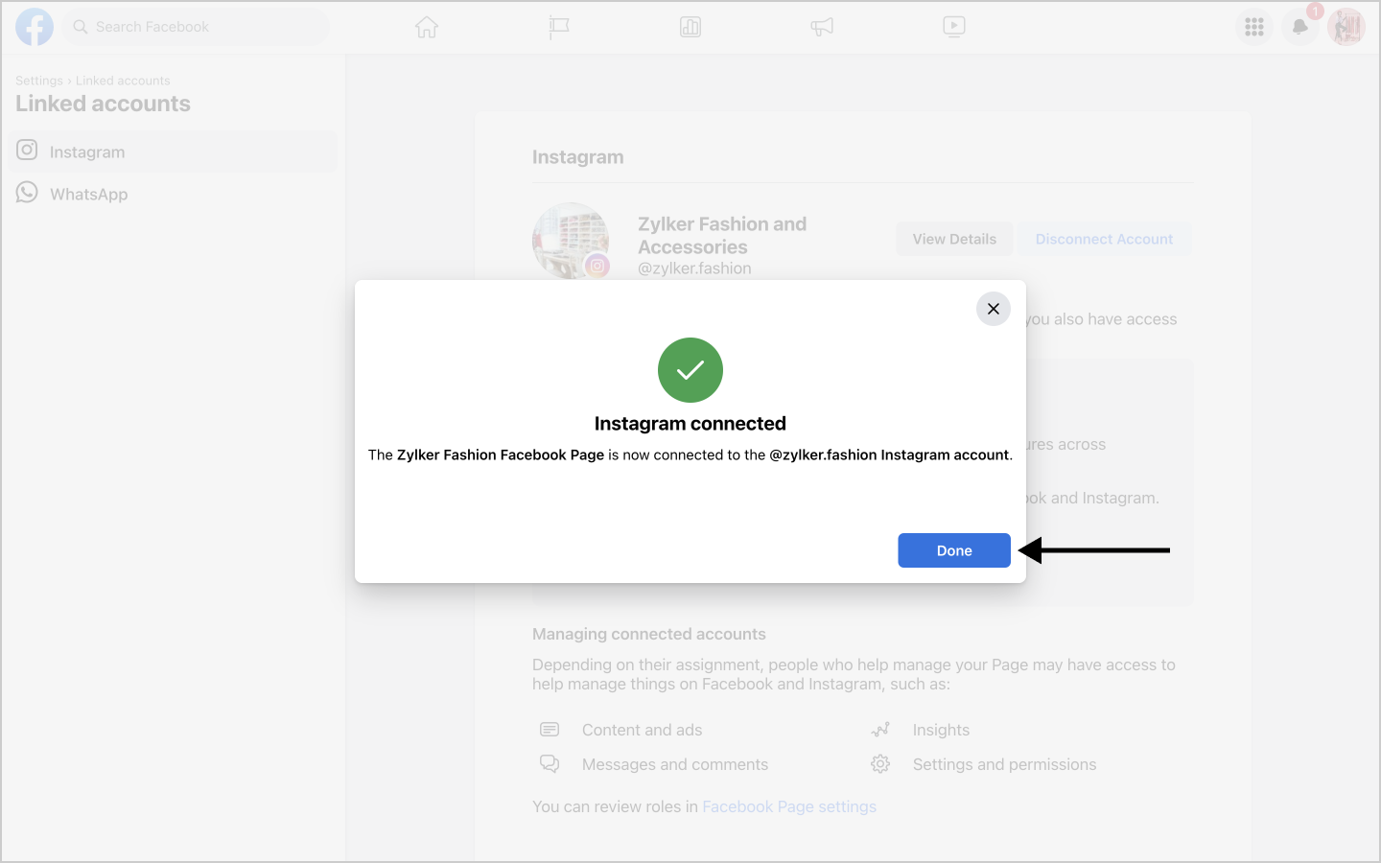Select WhatsApp in Linked accounts sidebar
Viewport: 1381px width, 863px height.
(x=173, y=194)
